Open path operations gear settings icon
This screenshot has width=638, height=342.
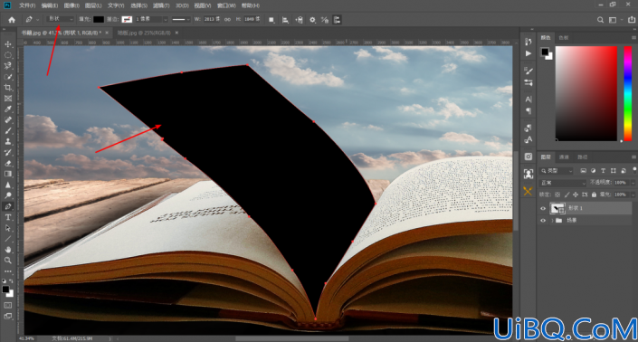click(x=312, y=20)
